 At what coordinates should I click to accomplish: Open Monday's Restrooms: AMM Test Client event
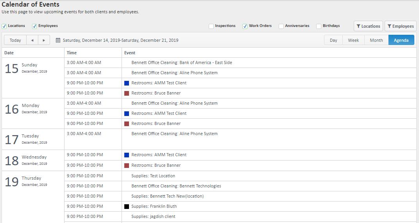(159, 113)
